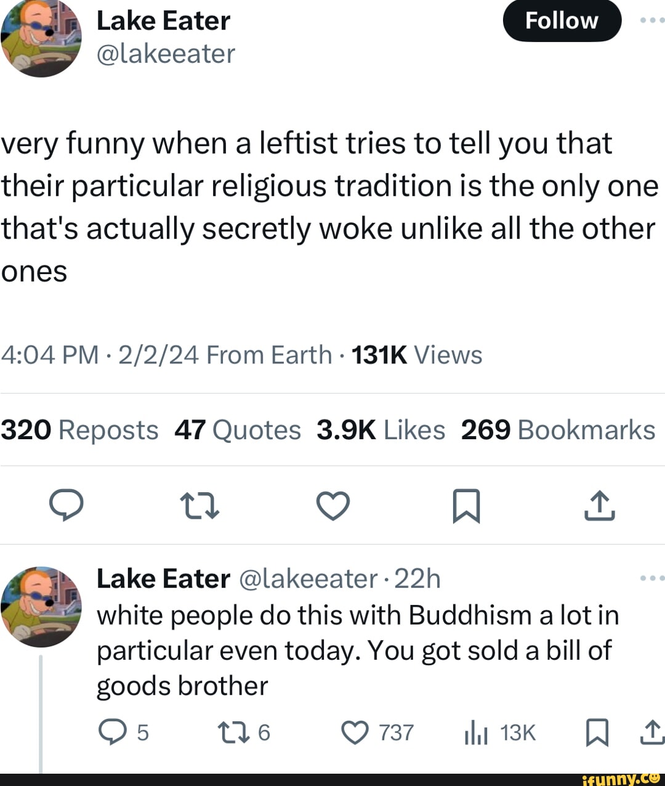This screenshot has width=665, height=786.
Task: Click the 131K Views counter
Action: pyautogui.click(x=417, y=354)
